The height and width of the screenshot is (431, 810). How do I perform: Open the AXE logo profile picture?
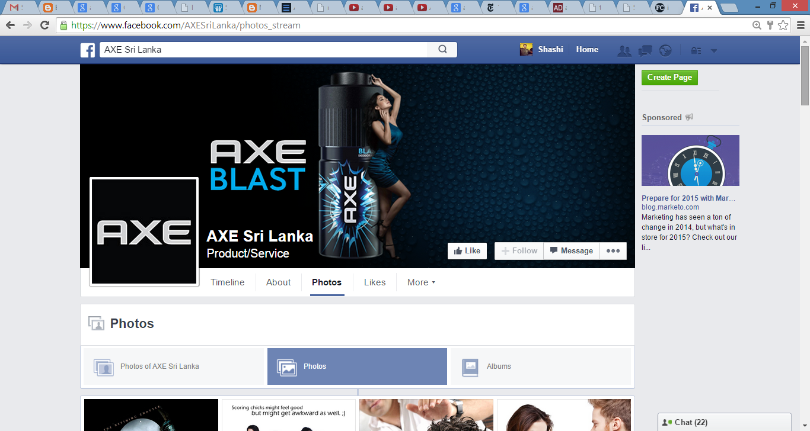click(x=144, y=231)
